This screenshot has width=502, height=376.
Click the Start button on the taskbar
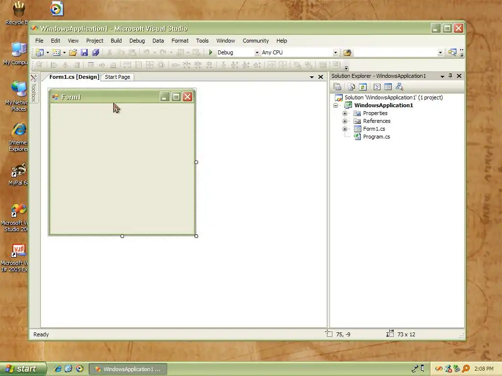click(x=23, y=369)
